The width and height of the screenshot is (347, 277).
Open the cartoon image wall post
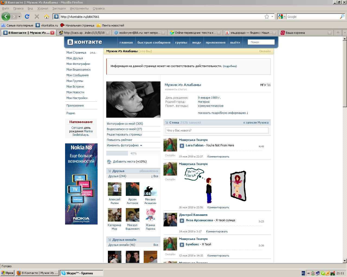(216, 185)
